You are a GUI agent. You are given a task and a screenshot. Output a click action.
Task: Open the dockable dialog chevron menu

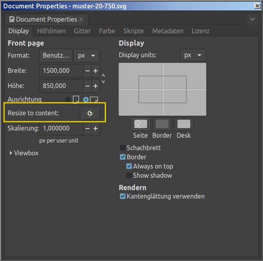point(252,19)
